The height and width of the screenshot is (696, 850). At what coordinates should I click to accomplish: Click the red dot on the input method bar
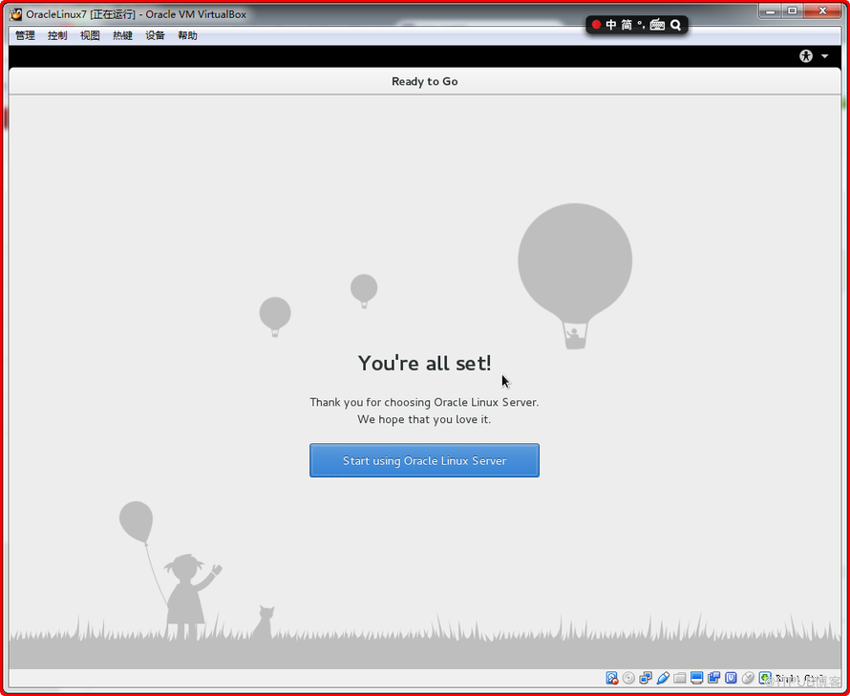pyautogui.click(x=596, y=25)
